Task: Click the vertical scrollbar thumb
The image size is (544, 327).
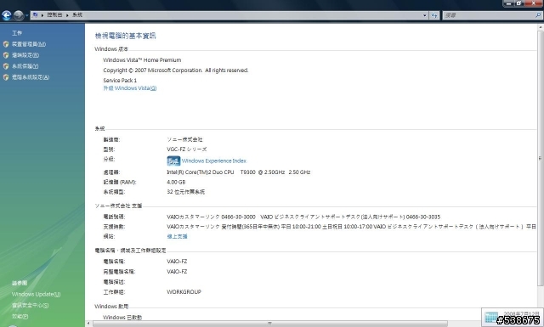Action: (541, 158)
